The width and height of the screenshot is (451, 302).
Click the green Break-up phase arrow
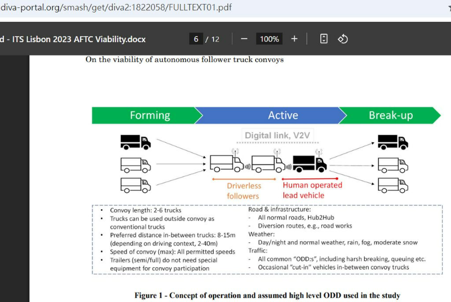[x=391, y=115]
